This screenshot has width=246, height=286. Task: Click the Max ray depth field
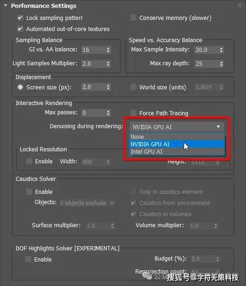(206, 64)
